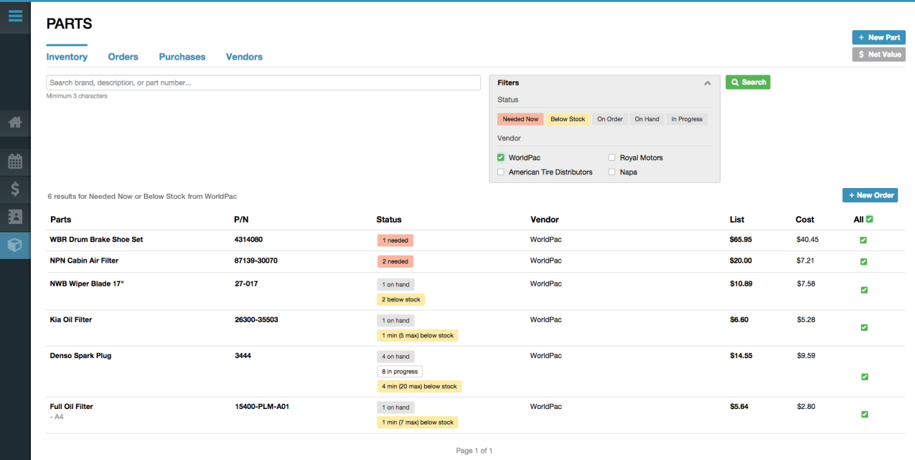Viewport: 915px width, 460px height.
Task: Select the parts box icon in sidebar
Action: coord(15,245)
